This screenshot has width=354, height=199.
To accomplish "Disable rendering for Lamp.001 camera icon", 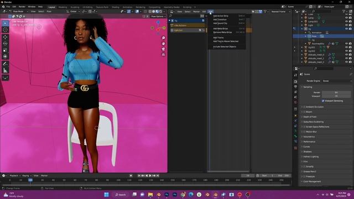I will coord(350,22).
